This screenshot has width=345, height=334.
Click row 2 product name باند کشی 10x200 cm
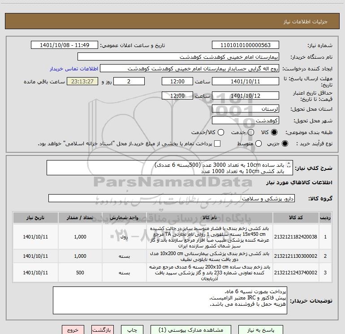[210, 256]
